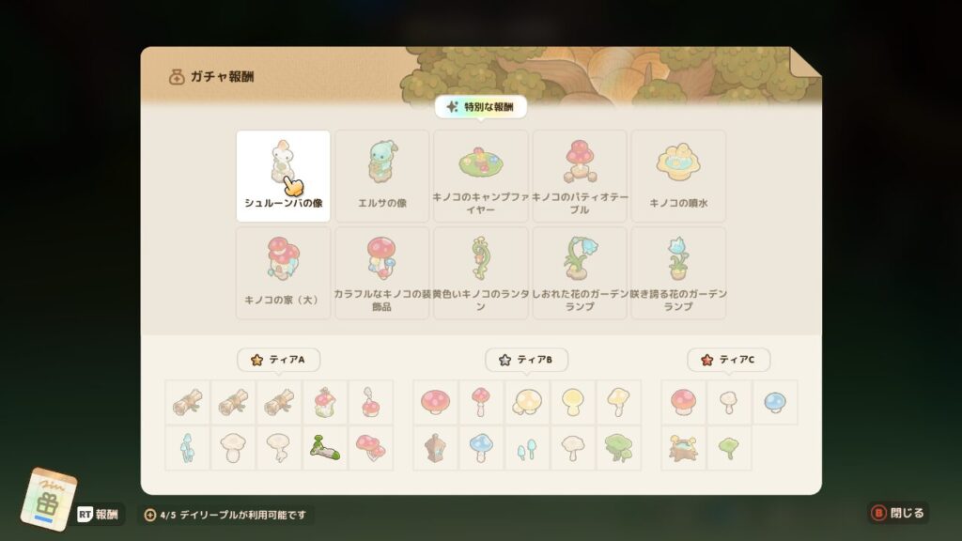The width and height of the screenshot is (962, 541).
Task: Select the キノコの噴水 fountain item
Action: tap(678, 176)
